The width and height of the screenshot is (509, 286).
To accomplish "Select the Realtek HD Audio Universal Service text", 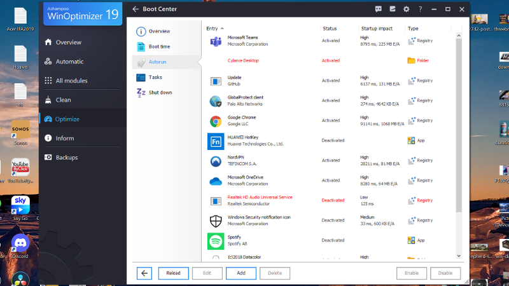I will tap(260, 197).
